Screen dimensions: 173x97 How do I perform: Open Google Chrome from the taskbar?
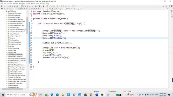[x=91, y=95]
